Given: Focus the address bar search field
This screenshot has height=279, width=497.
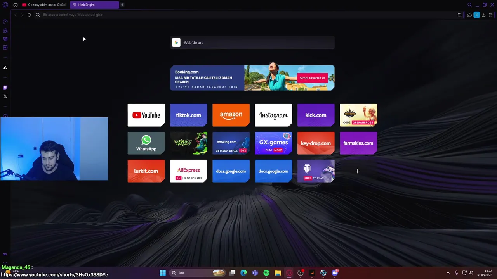Looking at the screenshot, I should 245,15.
